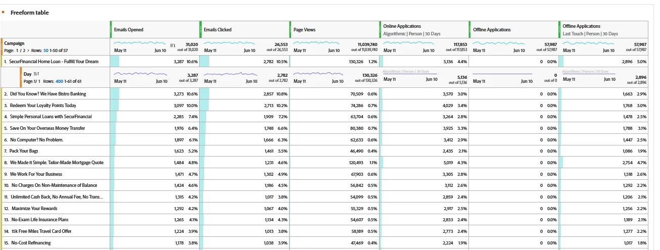Click Emails Clicked sparkline in Campaign totals row
This screenshot has width=660, height=250.
[x=230, y=43]
